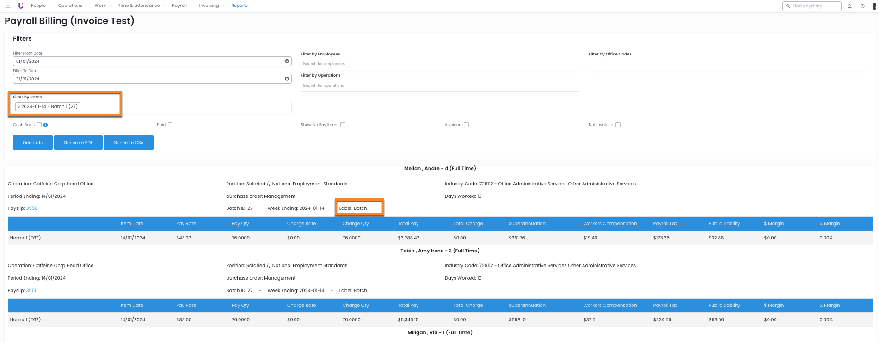Clear the Filter From Date field
Viewport: 879px width, 343px height.
(287, 61)
